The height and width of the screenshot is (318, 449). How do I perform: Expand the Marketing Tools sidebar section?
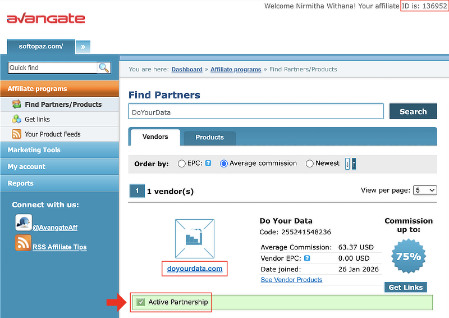click(x=34, y=150)
